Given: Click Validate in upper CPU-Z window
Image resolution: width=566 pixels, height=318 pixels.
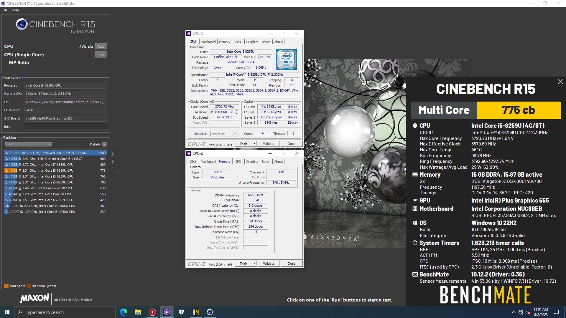Looking at the screenshot, I should coord(269,144).
